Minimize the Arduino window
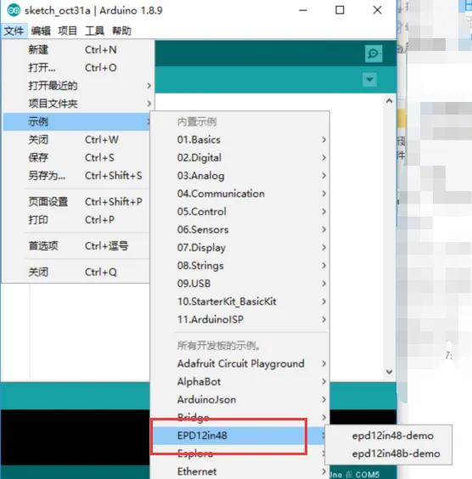This screenshot has width=472, height=479. pyautogui.click(x=303, y=10)
